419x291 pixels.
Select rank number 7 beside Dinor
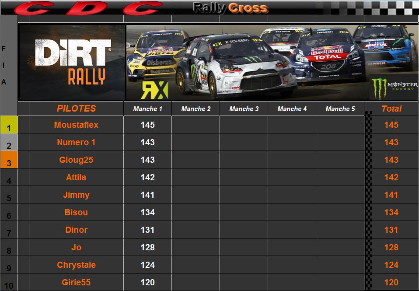9,233
